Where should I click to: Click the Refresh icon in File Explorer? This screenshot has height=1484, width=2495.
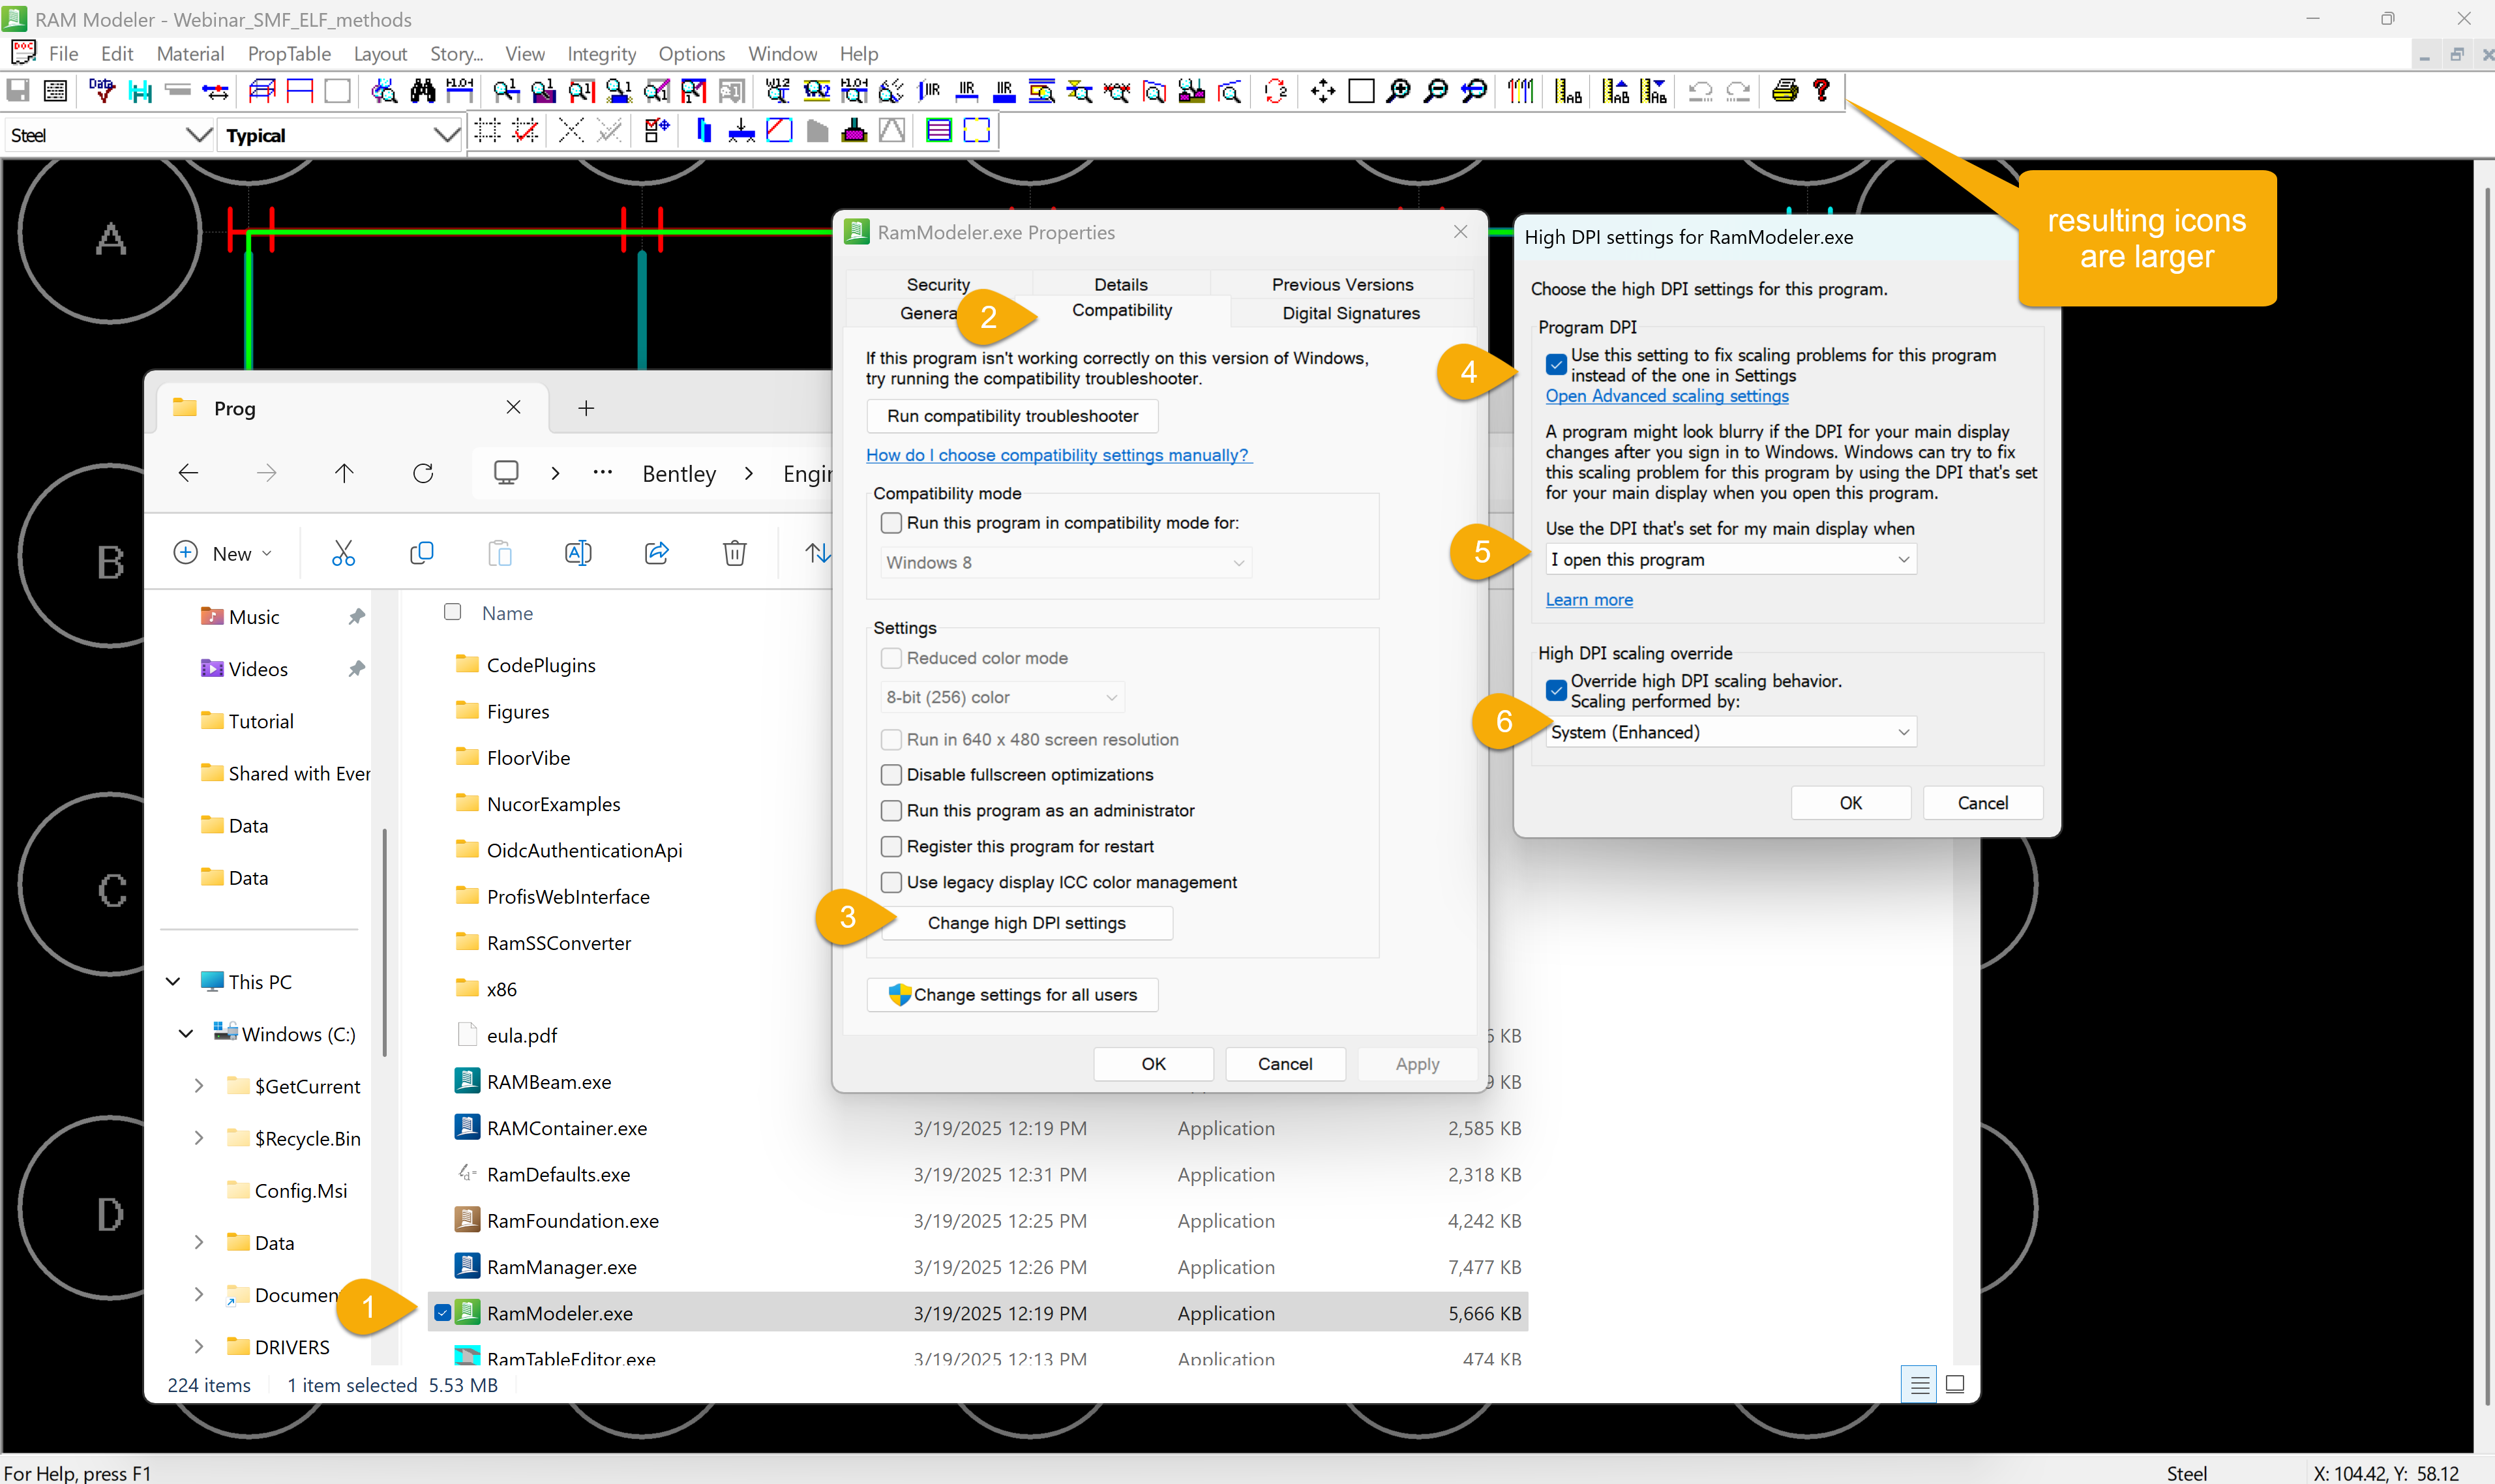coord(423,473)
